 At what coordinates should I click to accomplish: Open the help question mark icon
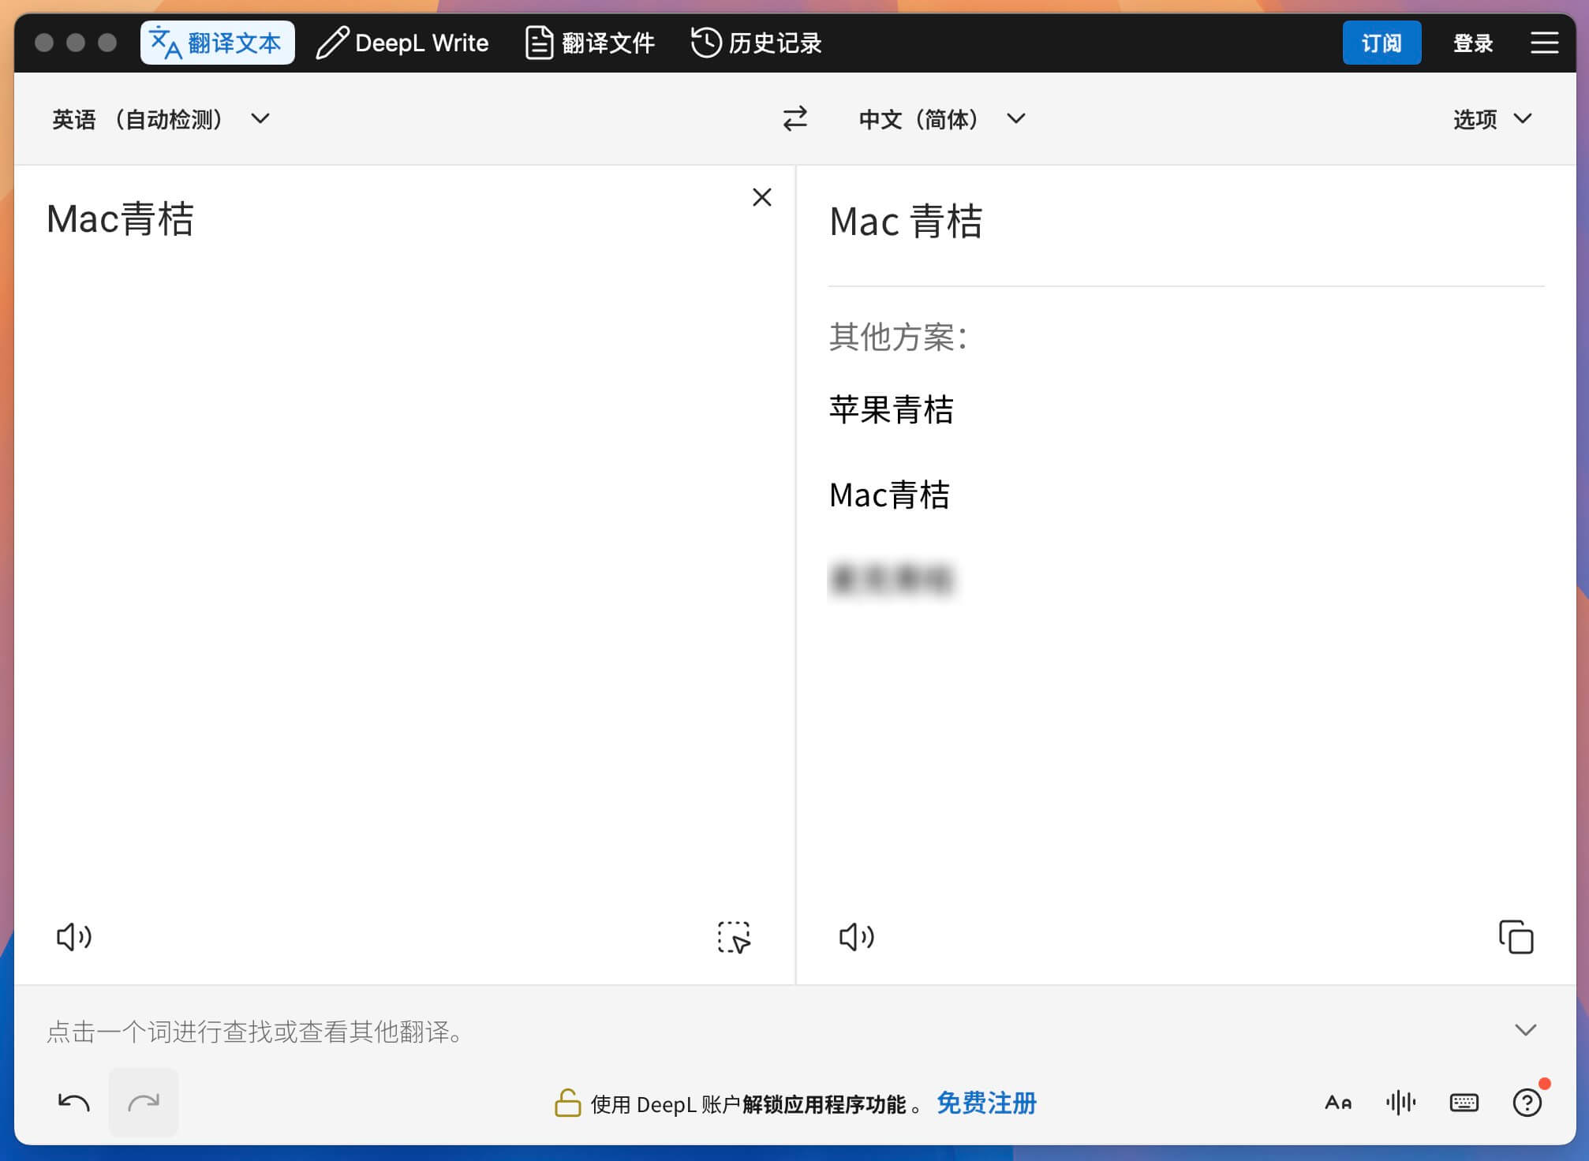[x=1527, y=1103]
